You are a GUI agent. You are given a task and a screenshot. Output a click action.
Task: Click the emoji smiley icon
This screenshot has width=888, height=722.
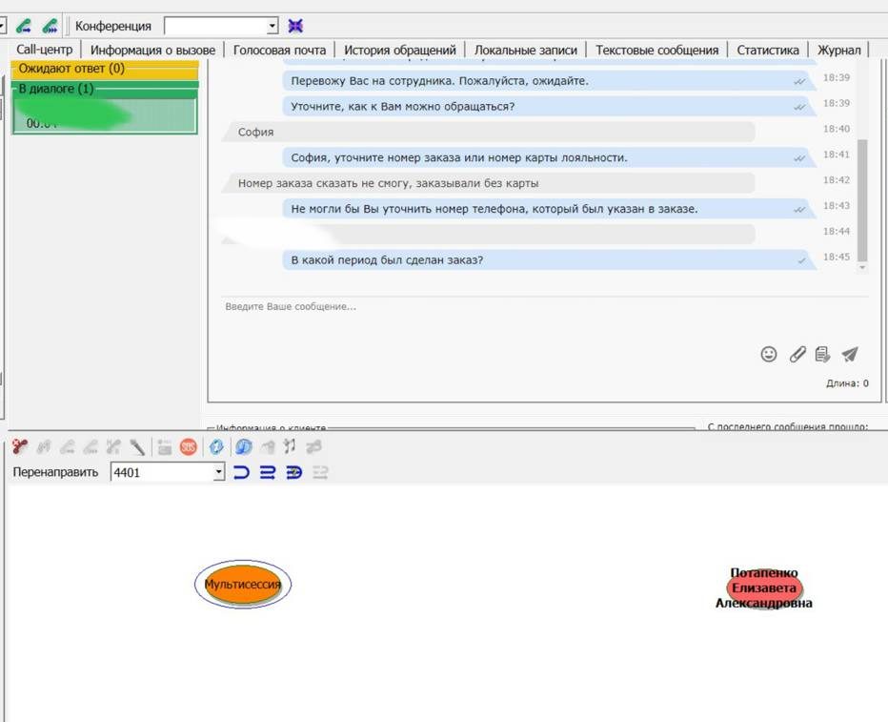769,354
